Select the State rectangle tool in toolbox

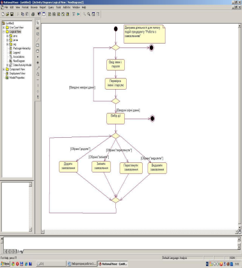point(38,46)
